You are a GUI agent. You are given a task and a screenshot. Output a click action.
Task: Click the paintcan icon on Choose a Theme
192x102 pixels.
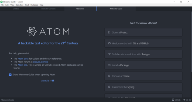pyautogui.click(x=109, y=76)
